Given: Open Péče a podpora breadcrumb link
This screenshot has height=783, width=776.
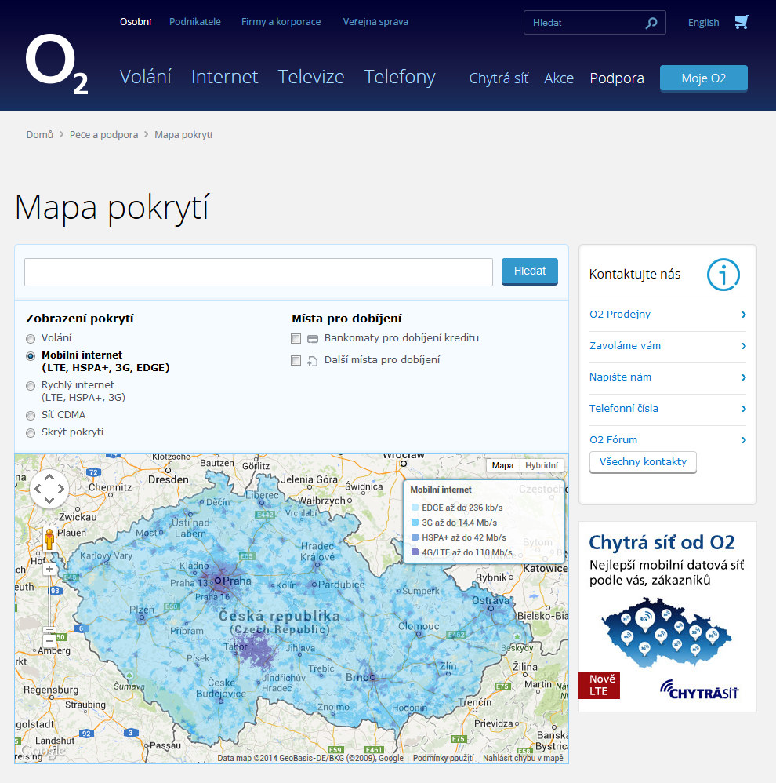Looking at the screenshot, I should (x=103, y=135).
